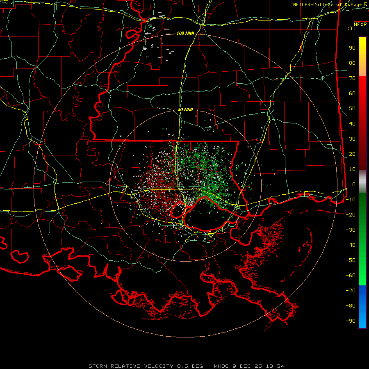Viewport: 369px width, 369px height.
Task: Click the 70 value on velocity scale
Action: tap(352, 78)
